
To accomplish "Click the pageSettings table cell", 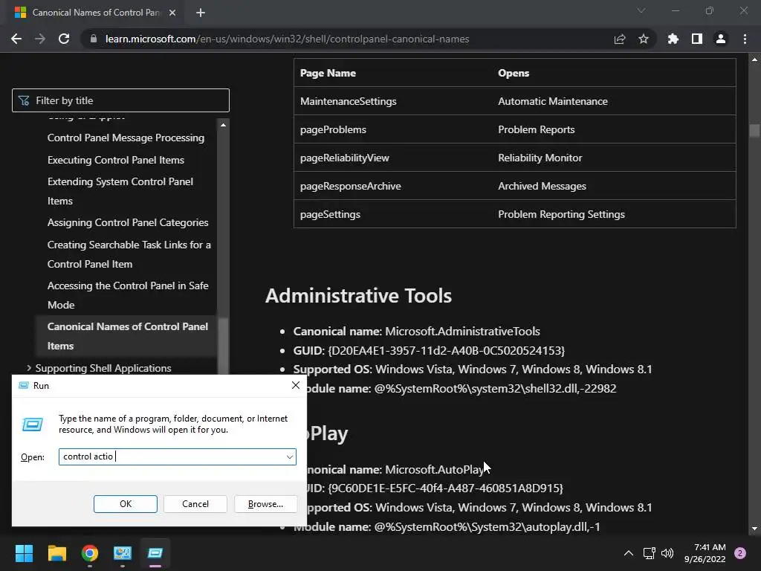I will pyautogui.click(x=330, y=214).
